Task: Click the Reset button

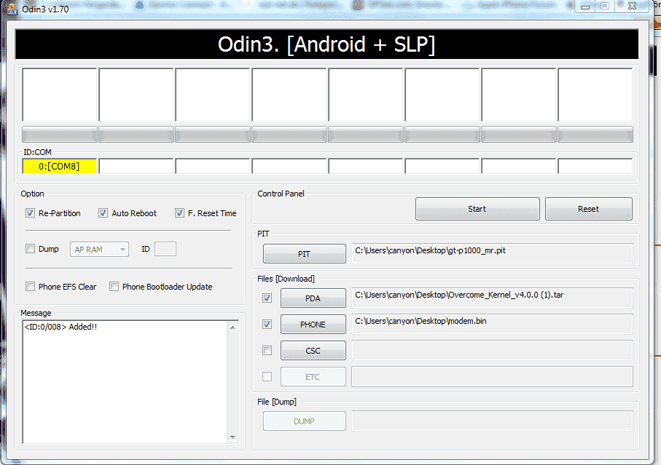Action: tap(589, 209)
